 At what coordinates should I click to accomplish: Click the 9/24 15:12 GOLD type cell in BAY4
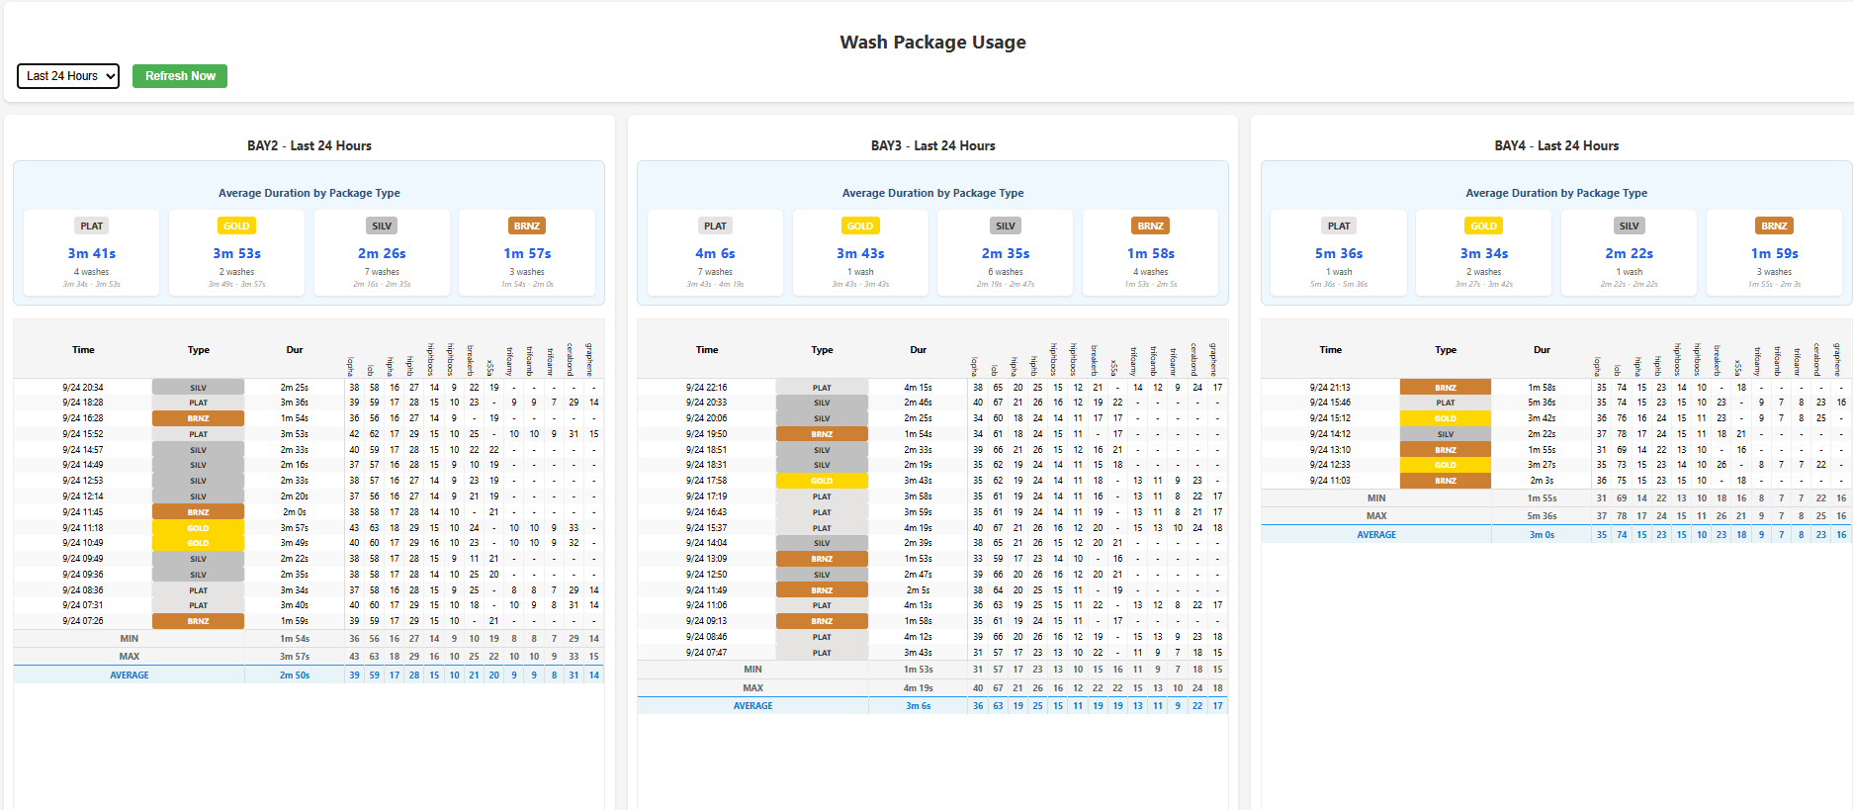(x=1445, y=418)
